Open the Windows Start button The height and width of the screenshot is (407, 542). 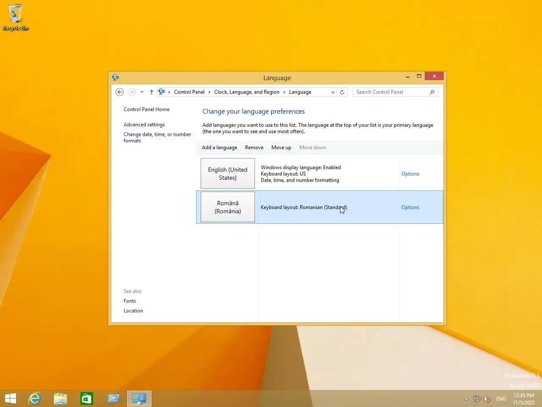(x=11, y=399)
